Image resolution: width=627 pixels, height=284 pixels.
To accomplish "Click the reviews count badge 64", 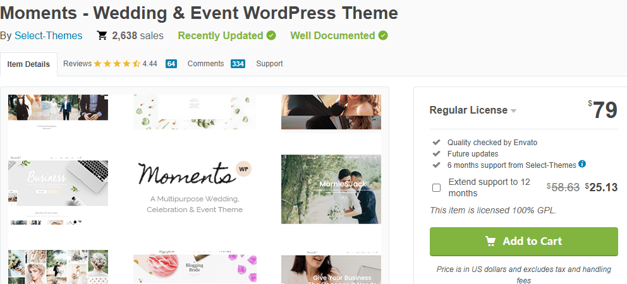I will pyautogui.click(x=171, y=64).
